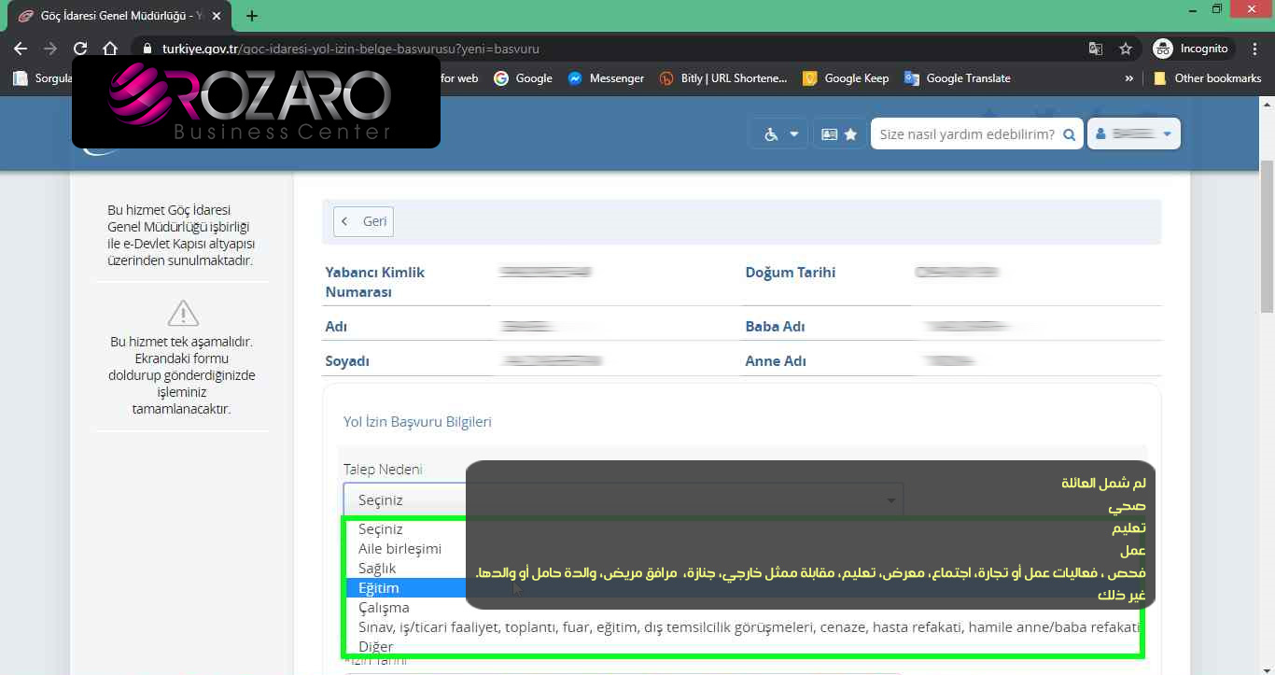The image size is (1275, 675).
Task: Click the 'Size nasıl yardım edebilirim?' search field
Action: [x=965, y=134]
